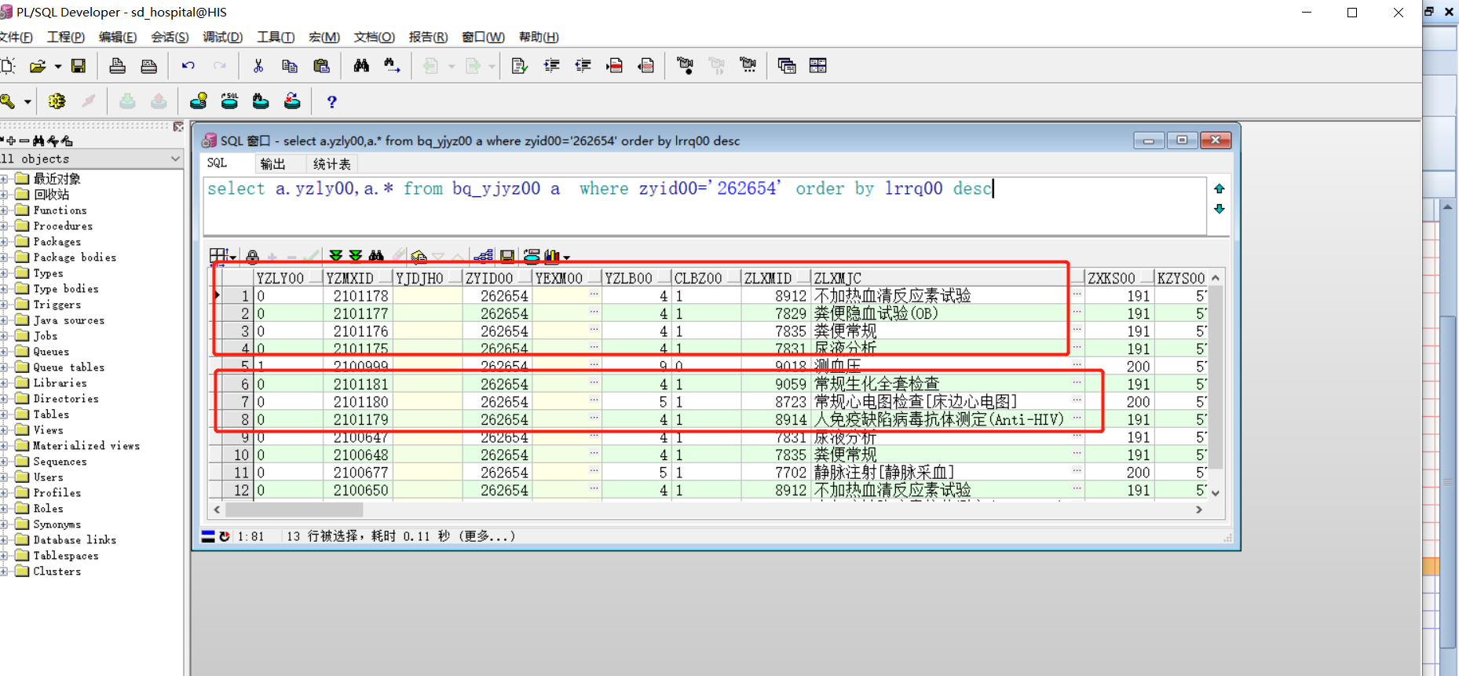1459x676 pixels.
Task: Select the Sequences folder in the tree
Action: coord(60,462)
